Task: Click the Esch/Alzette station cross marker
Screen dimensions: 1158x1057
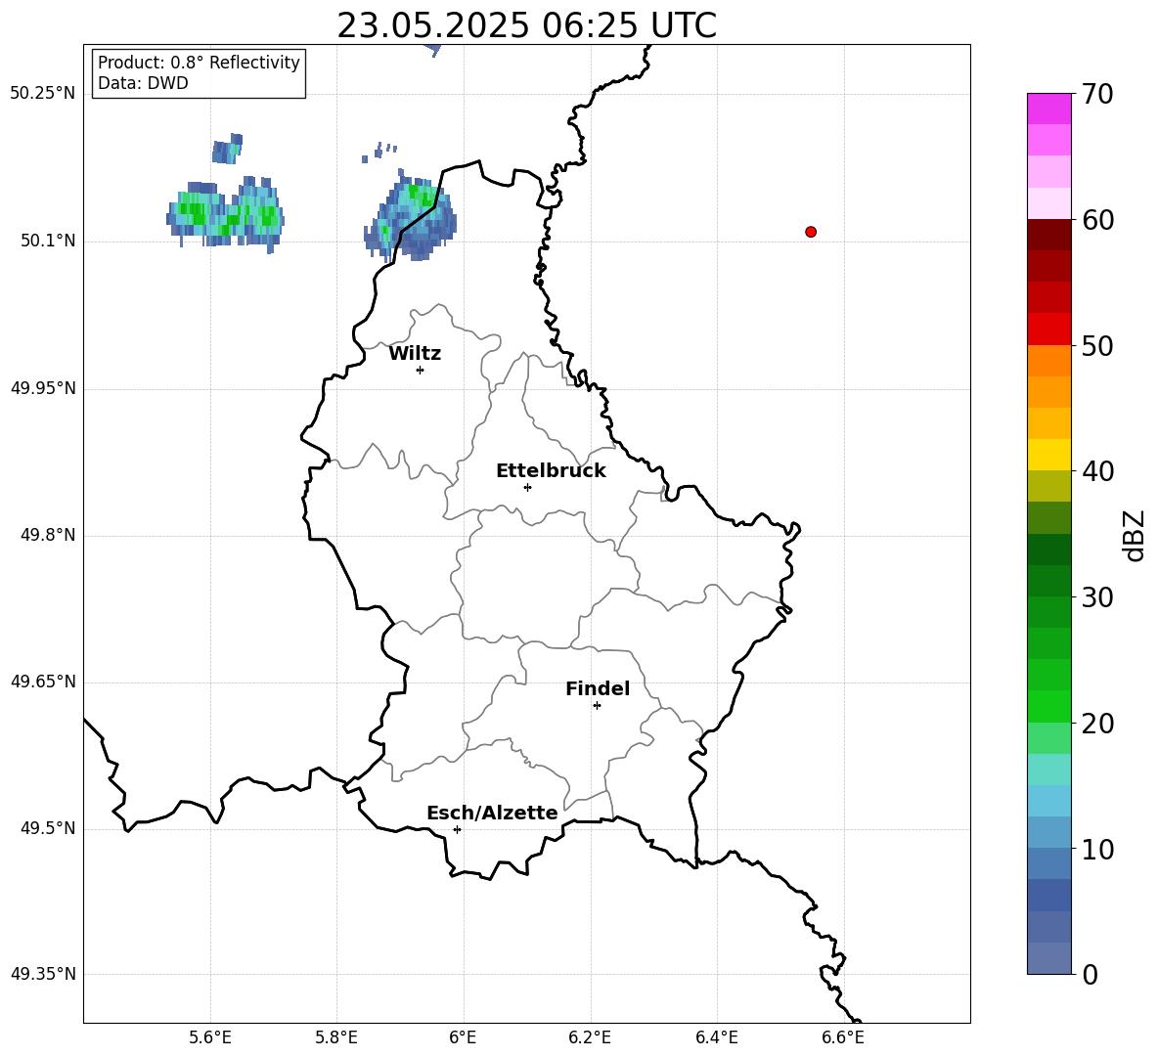Action: click(x=457, y=829)
